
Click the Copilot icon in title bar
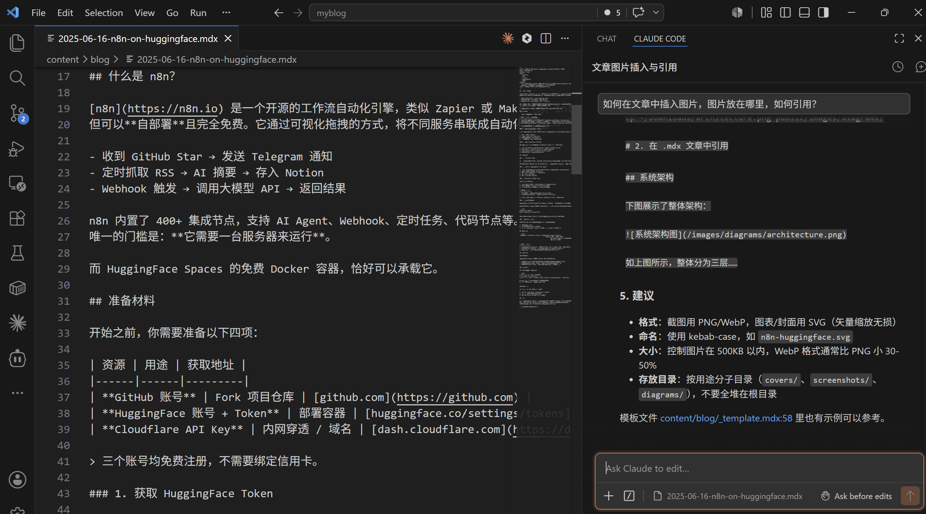tap(737, 12)
